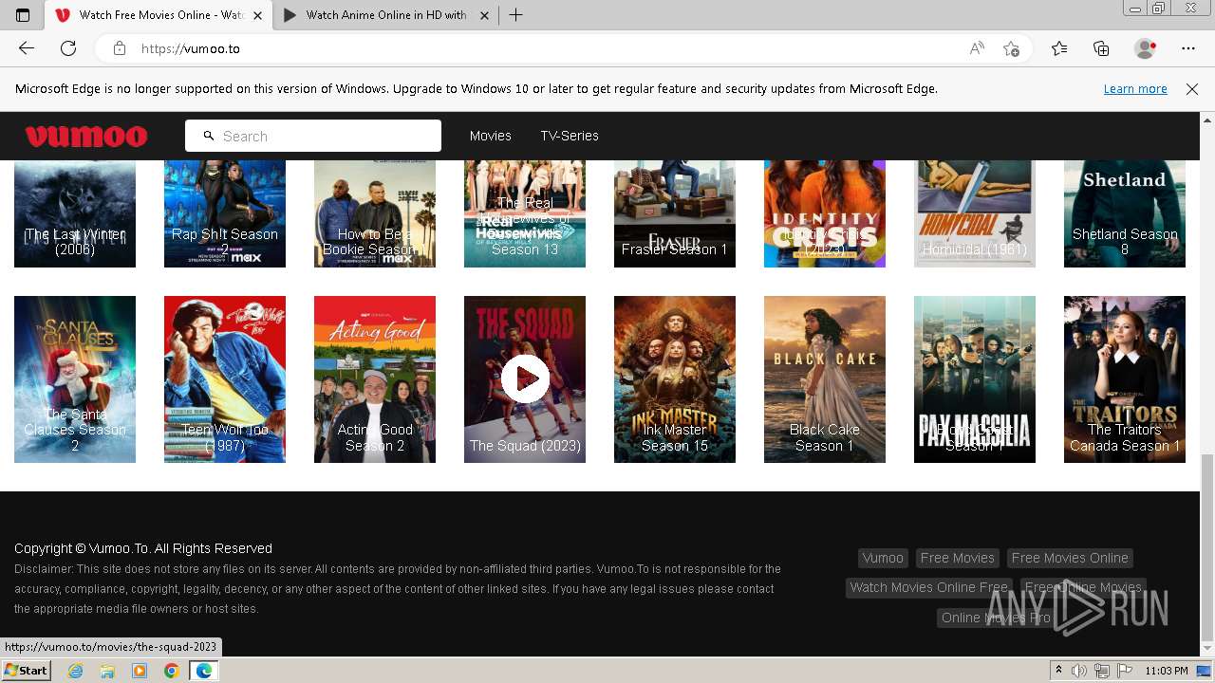This screenshot has height=683, width=1215.
Task: Open Acting Good Season 2 poster
Action: (x=375, y=379)
